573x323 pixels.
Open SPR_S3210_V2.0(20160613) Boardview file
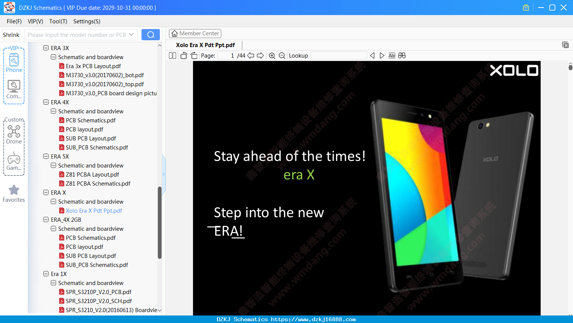coord(111,310)
